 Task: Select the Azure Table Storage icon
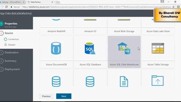point(158,48)
